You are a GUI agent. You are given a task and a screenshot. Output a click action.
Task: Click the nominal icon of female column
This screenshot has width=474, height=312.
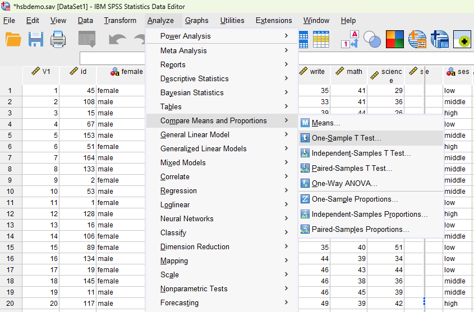(115, 72)
